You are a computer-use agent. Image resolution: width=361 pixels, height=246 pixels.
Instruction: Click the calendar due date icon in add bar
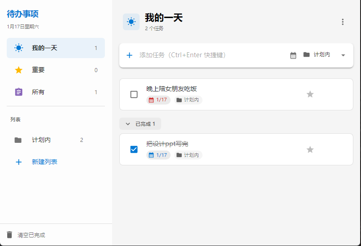[x=293, y=55]
